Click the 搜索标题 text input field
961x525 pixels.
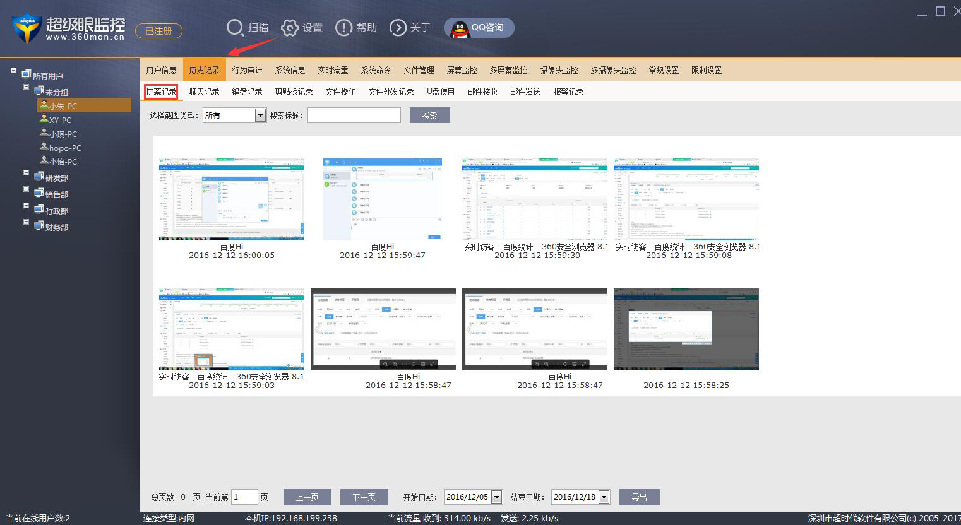354,115
